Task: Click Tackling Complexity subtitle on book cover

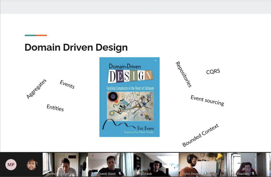Action: coord(130,88)
